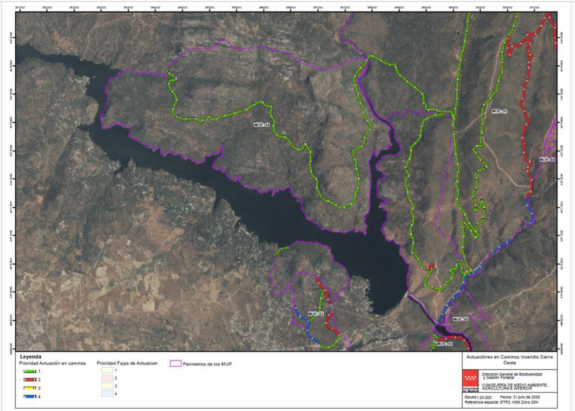Screen dimensions: 575x411
Task: Click 'Prioridad Fajas de Actuacion' legend title
Action: [x=127, y=363]
